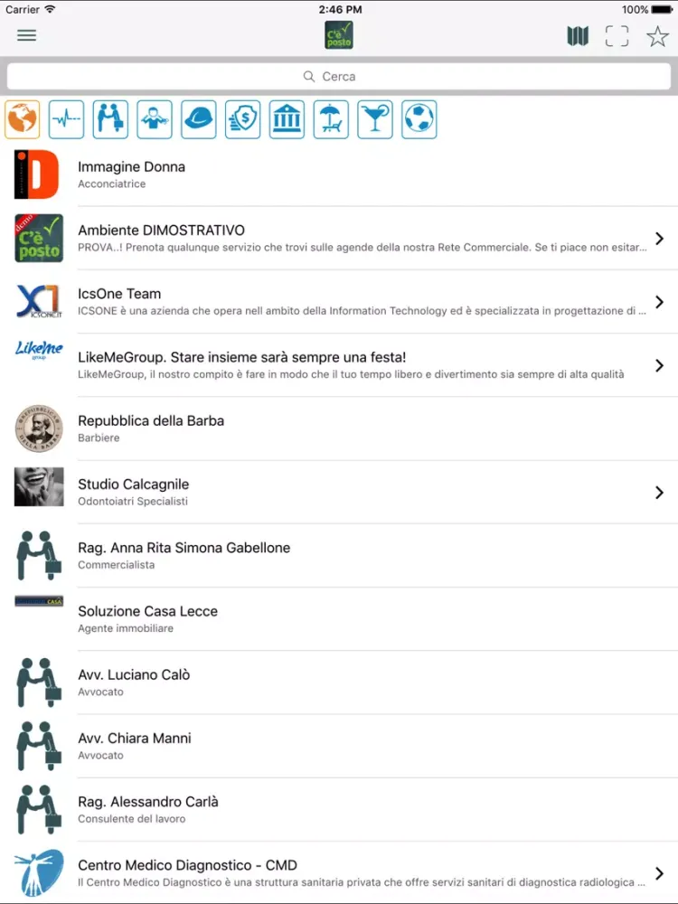Open the Immagine Donna listing
This screenshot has height=904, width=678.
coord(339,174)
